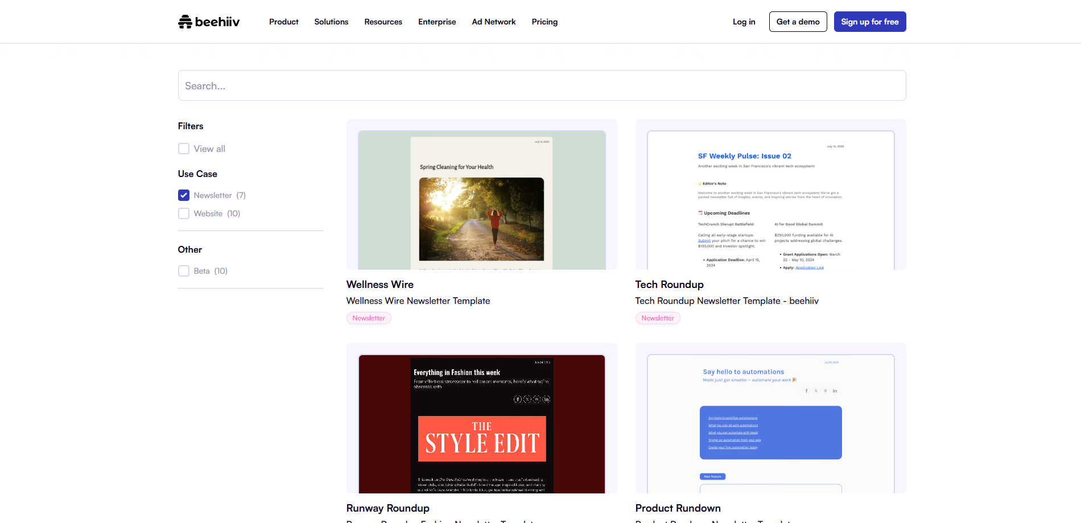Viewport: 1081px width, 523px height.
Task: Click Newsletter tag under Wellness Wire
Action: pyautogui.click(x=369, y=318)
